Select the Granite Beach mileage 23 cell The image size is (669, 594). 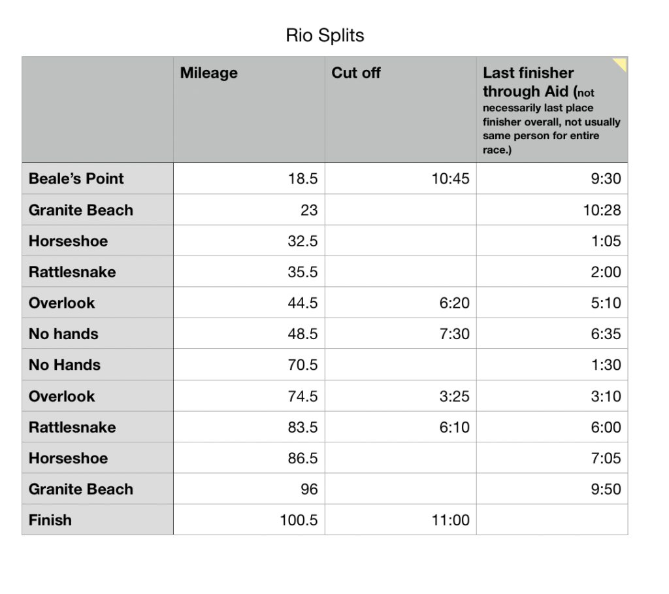click(x=249, y=210)
